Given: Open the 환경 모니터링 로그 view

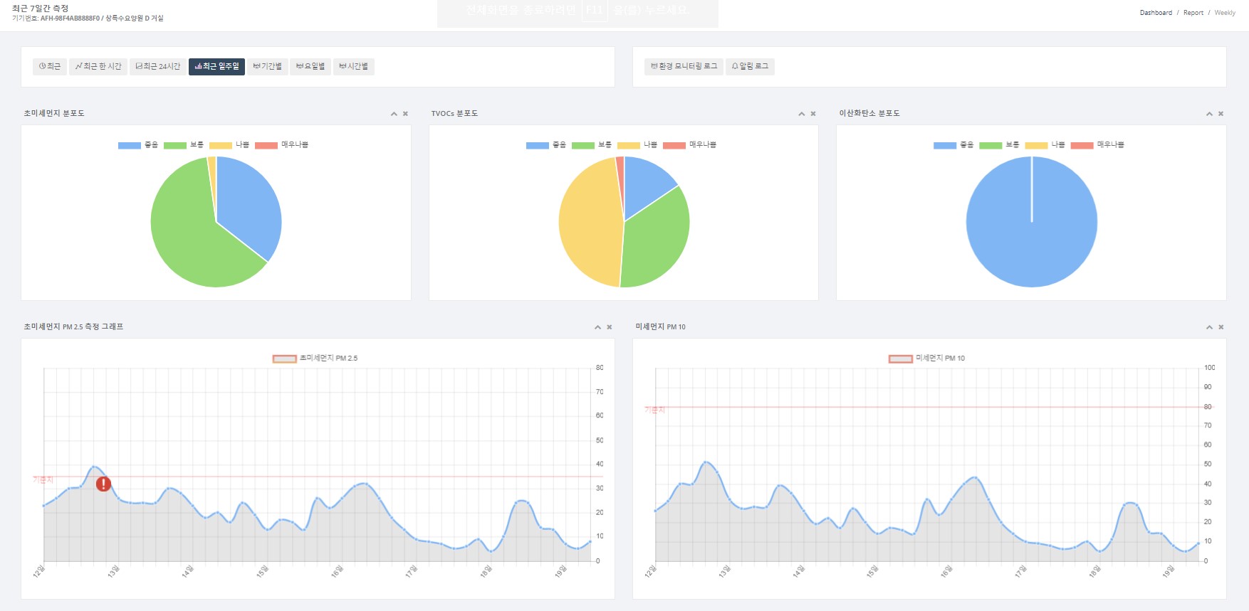Looking at the screenshot, I should (x=684, y=66).
